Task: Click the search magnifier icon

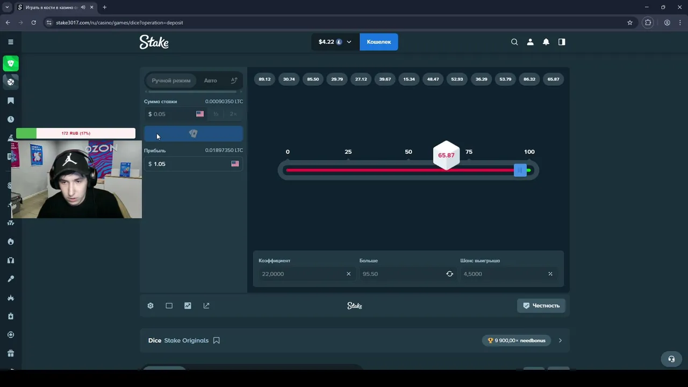Action: click(x=514, y=42)
